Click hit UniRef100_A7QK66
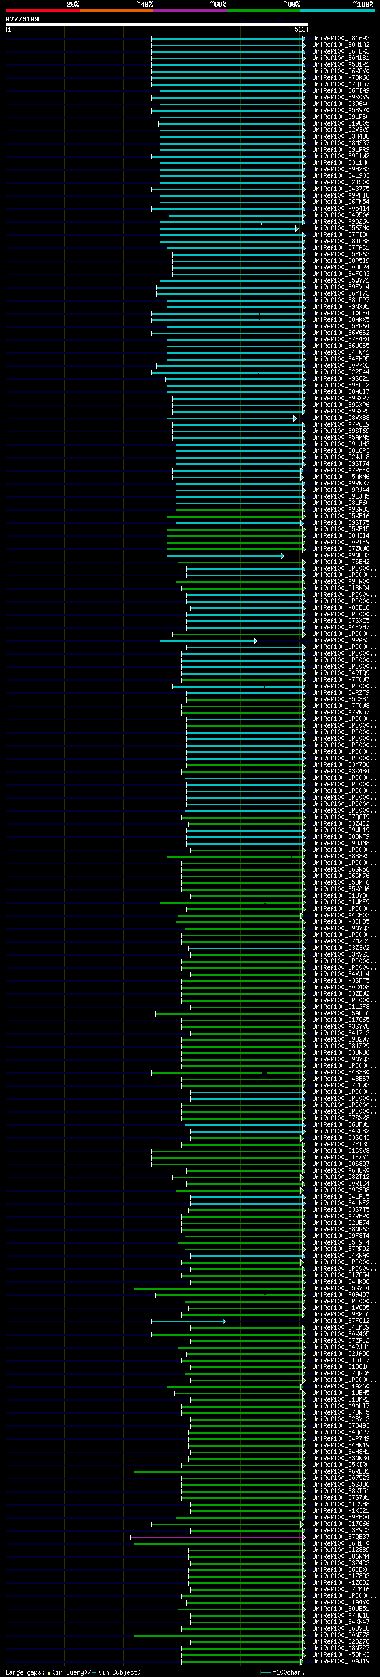Screen dimensions: 380x1677 tap(340, 77)
